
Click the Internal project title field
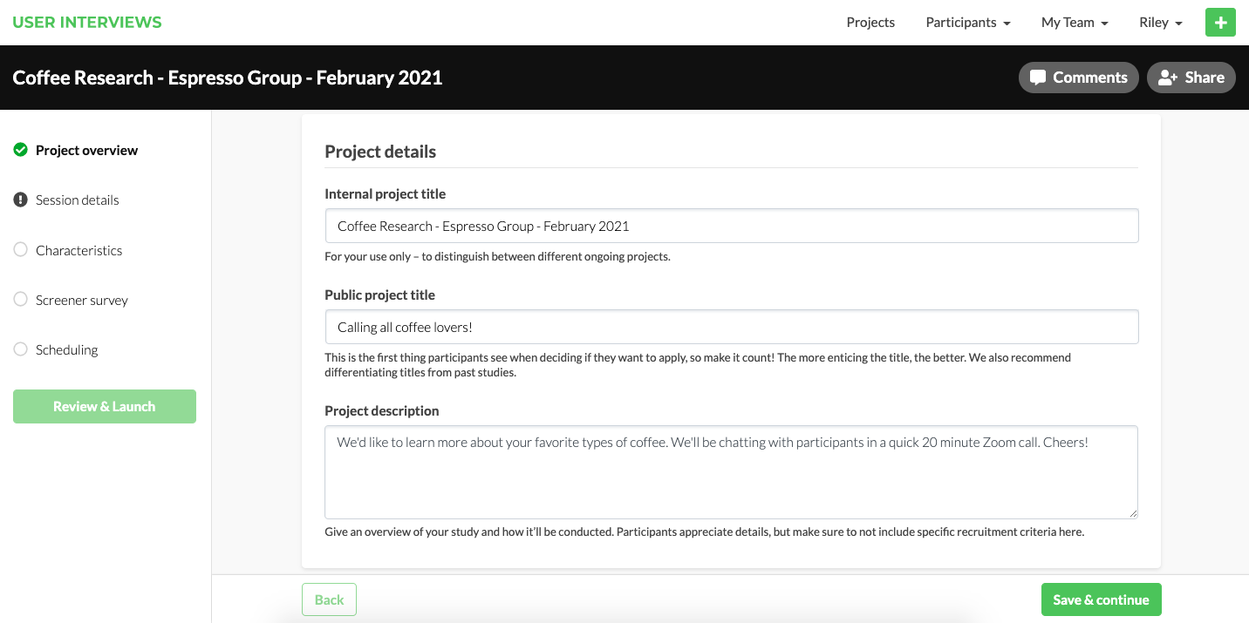point(732,226)
